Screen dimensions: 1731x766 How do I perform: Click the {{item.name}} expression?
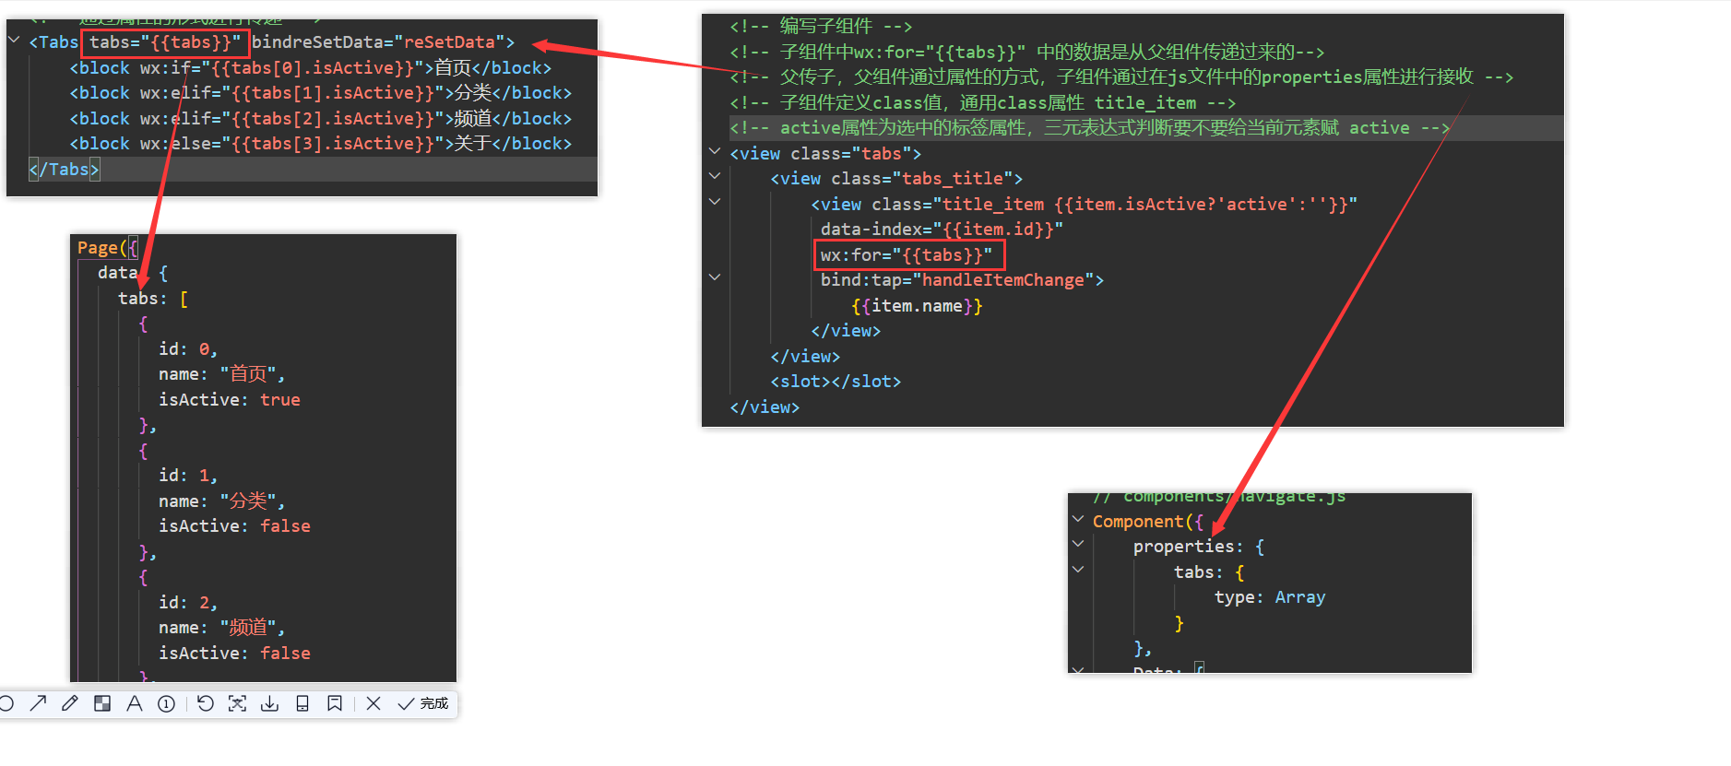tap(917, 306)
